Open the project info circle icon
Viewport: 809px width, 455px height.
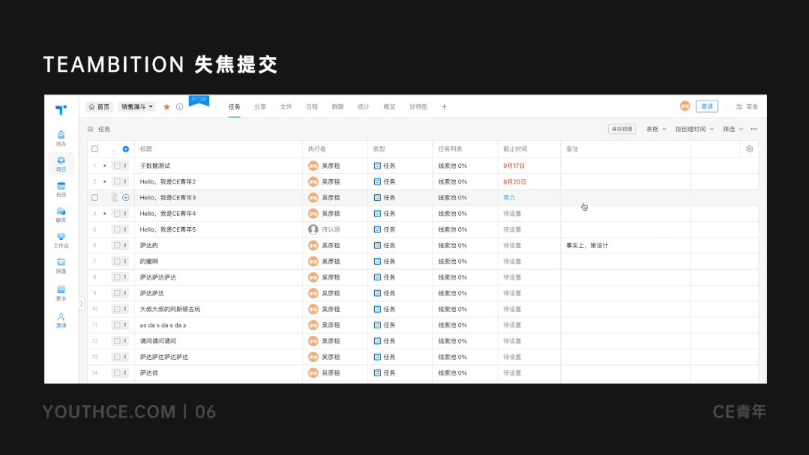(x=179, y=106)
